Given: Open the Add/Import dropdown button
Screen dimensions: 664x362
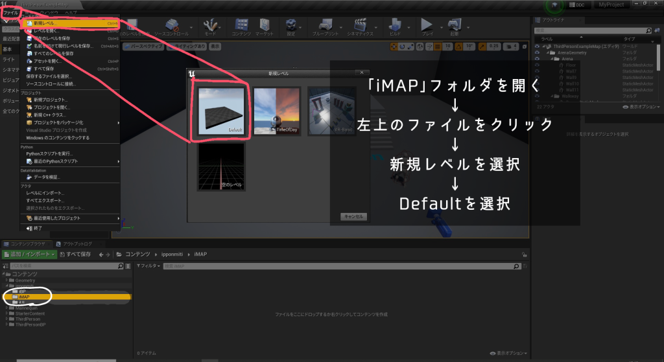Looking at the screenshot, I should (x=29, y=255).
